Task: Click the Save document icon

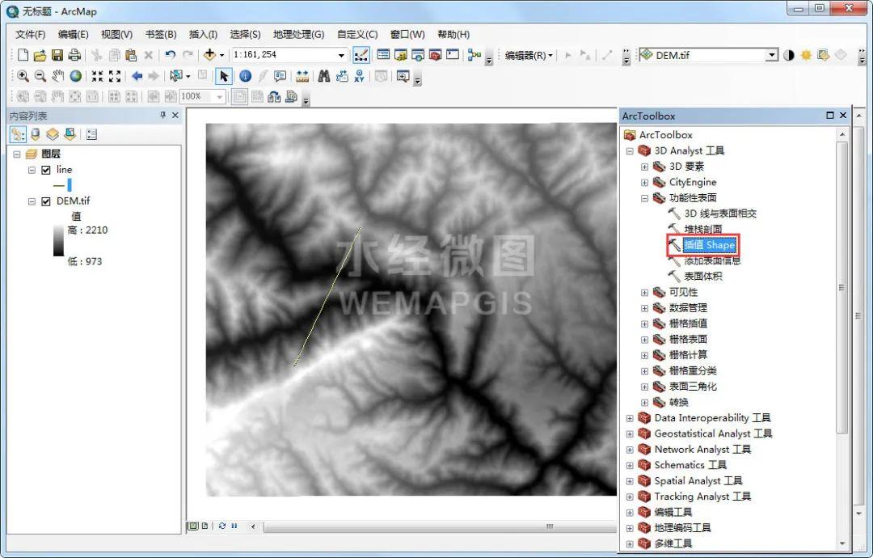Action: pyautogui.click(x=57, y=55)
